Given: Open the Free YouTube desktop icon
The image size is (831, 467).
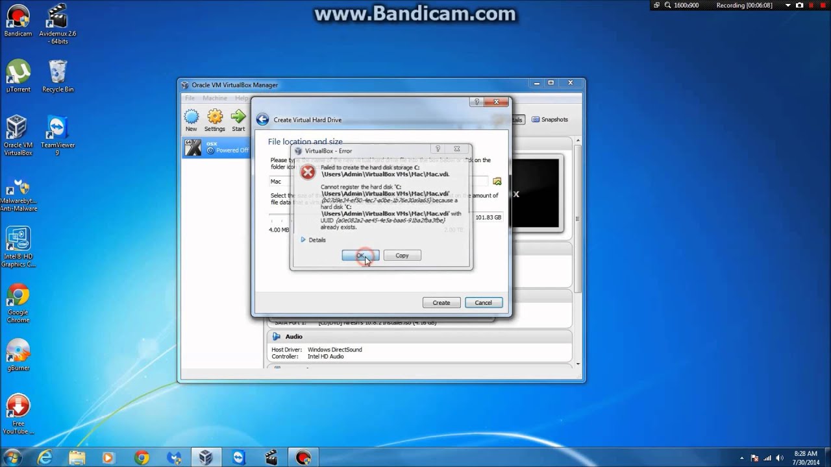Looking at the screenshot, I should point(18,415).
